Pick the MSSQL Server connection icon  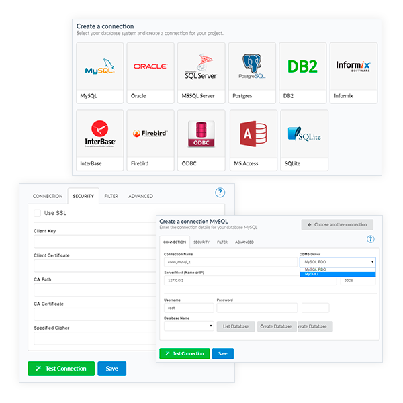tap(201, 67)
